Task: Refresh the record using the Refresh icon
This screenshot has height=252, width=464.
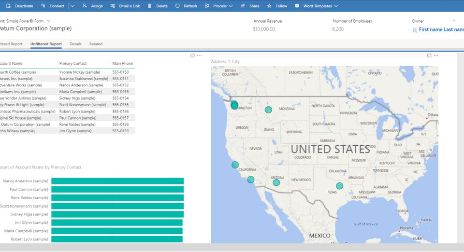Action: (x=177, y=6)
